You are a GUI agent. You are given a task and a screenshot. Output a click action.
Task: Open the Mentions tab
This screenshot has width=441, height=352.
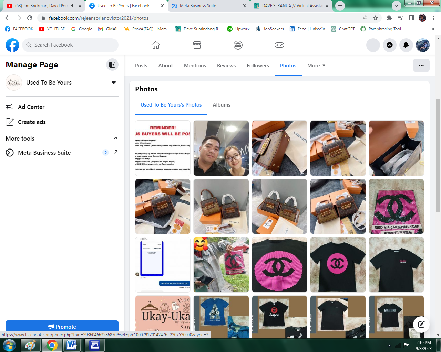195,66
